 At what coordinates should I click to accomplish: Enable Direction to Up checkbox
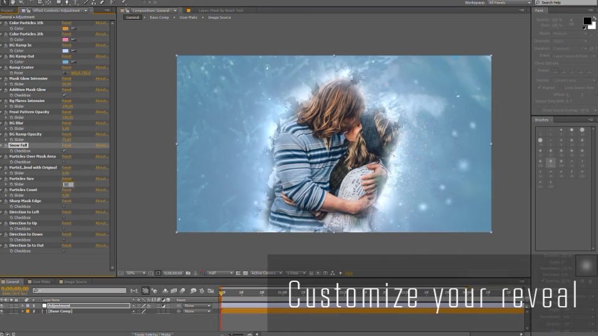(64, 228)
